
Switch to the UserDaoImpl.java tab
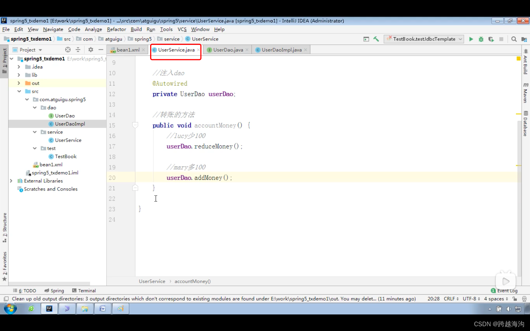281,50
